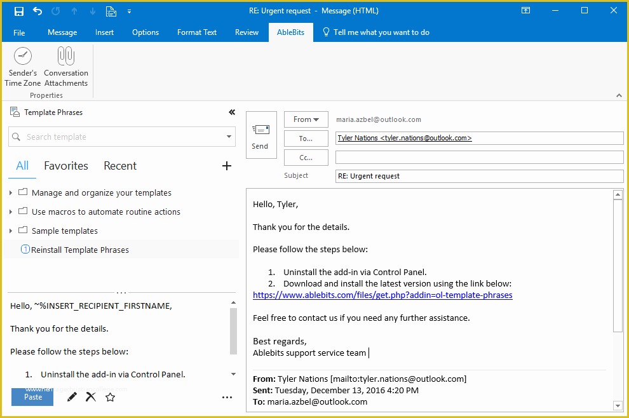Click the Hello, Tyler, line in the message
Image resolution: width=629 pixels, height=418 pixels.
(x=275, y=205)
